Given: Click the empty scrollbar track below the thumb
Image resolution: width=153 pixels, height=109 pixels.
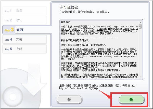Looking at the screenshot, I should click(140, 52).
